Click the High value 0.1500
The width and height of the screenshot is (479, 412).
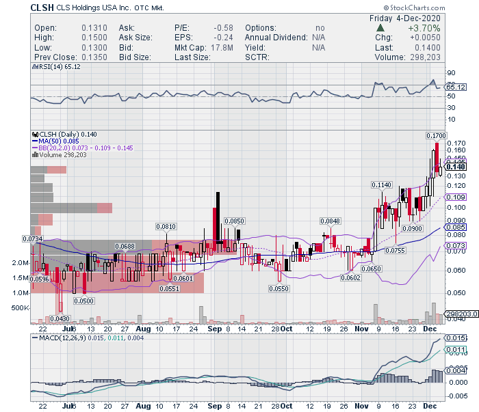pos(94,38)
